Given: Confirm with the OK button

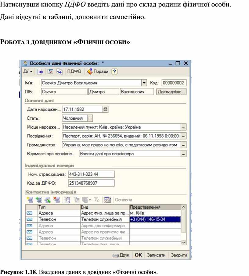Looking at the screenshot, I should point(139,255).
